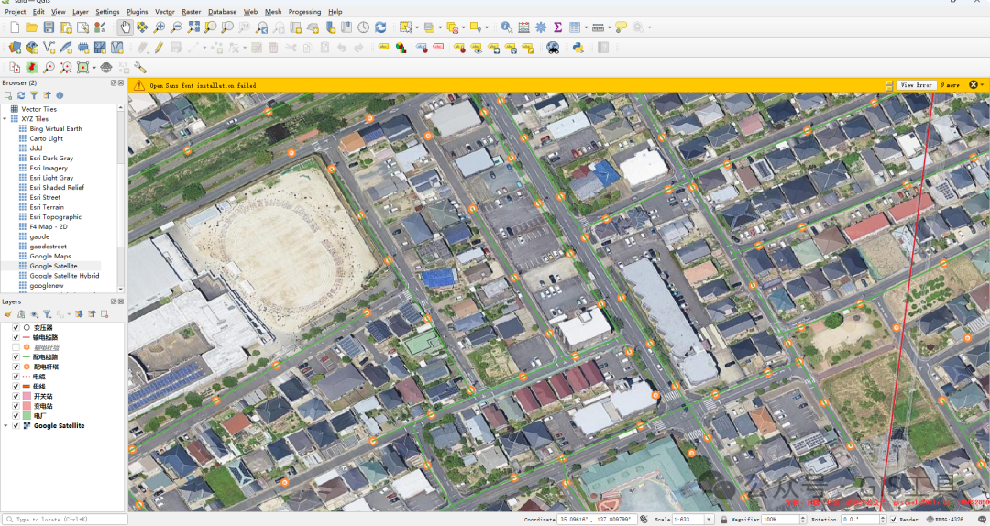Select the Identify Features tool
This screenshot has width=990, height=526.
tap(506, 27)
